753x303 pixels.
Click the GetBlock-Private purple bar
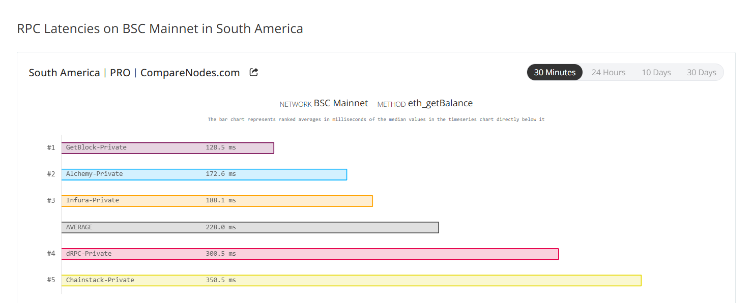point(167,147)
